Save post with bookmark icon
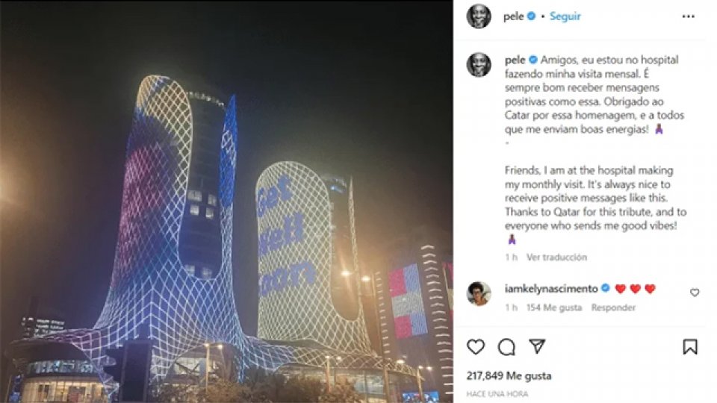Screen dimensions: 717x403 coord(690,347)
